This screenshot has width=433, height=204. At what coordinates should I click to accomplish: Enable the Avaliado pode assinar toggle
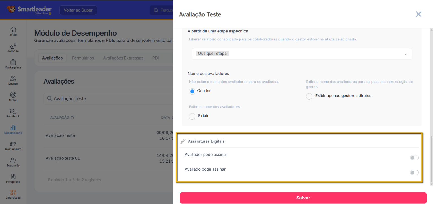[x=414, y=172]
